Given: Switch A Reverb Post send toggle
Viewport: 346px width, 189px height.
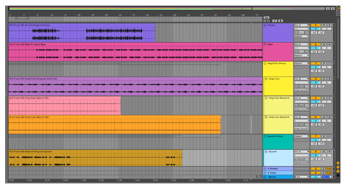Looking at the screenshot, I should tap(329, 169).
